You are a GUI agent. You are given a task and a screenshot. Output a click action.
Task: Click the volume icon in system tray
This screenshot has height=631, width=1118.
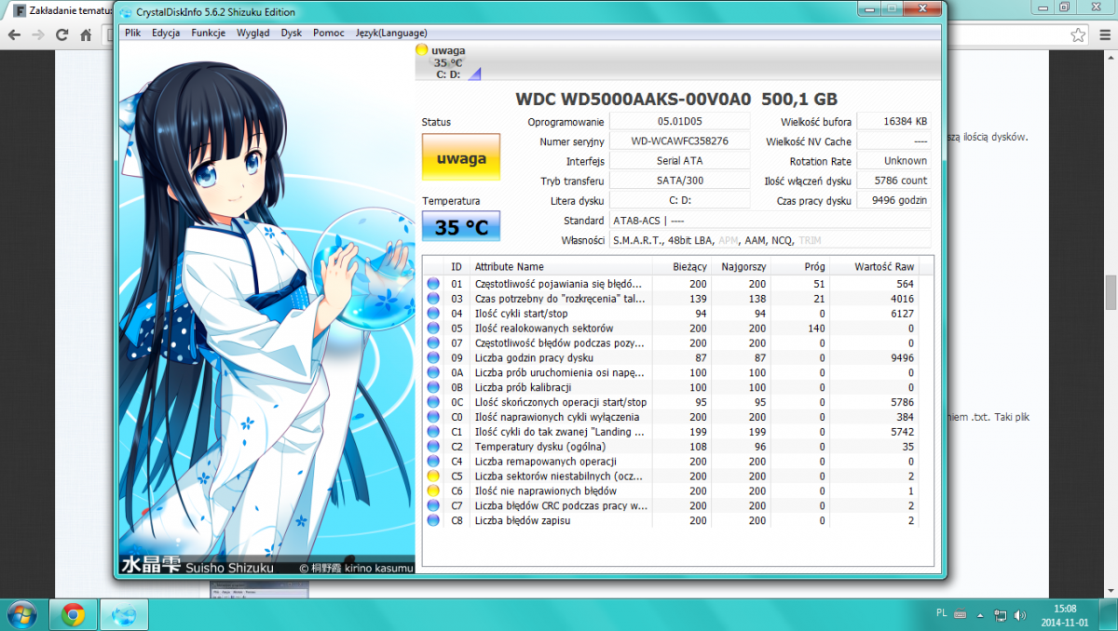pos(1018,615)
